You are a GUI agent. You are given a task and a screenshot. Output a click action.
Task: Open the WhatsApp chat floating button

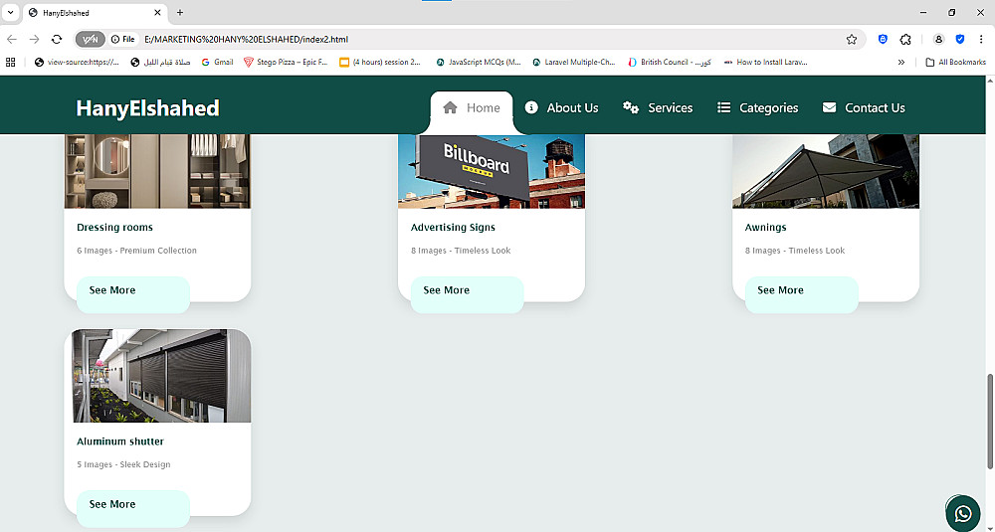click(x=963, y=513)
